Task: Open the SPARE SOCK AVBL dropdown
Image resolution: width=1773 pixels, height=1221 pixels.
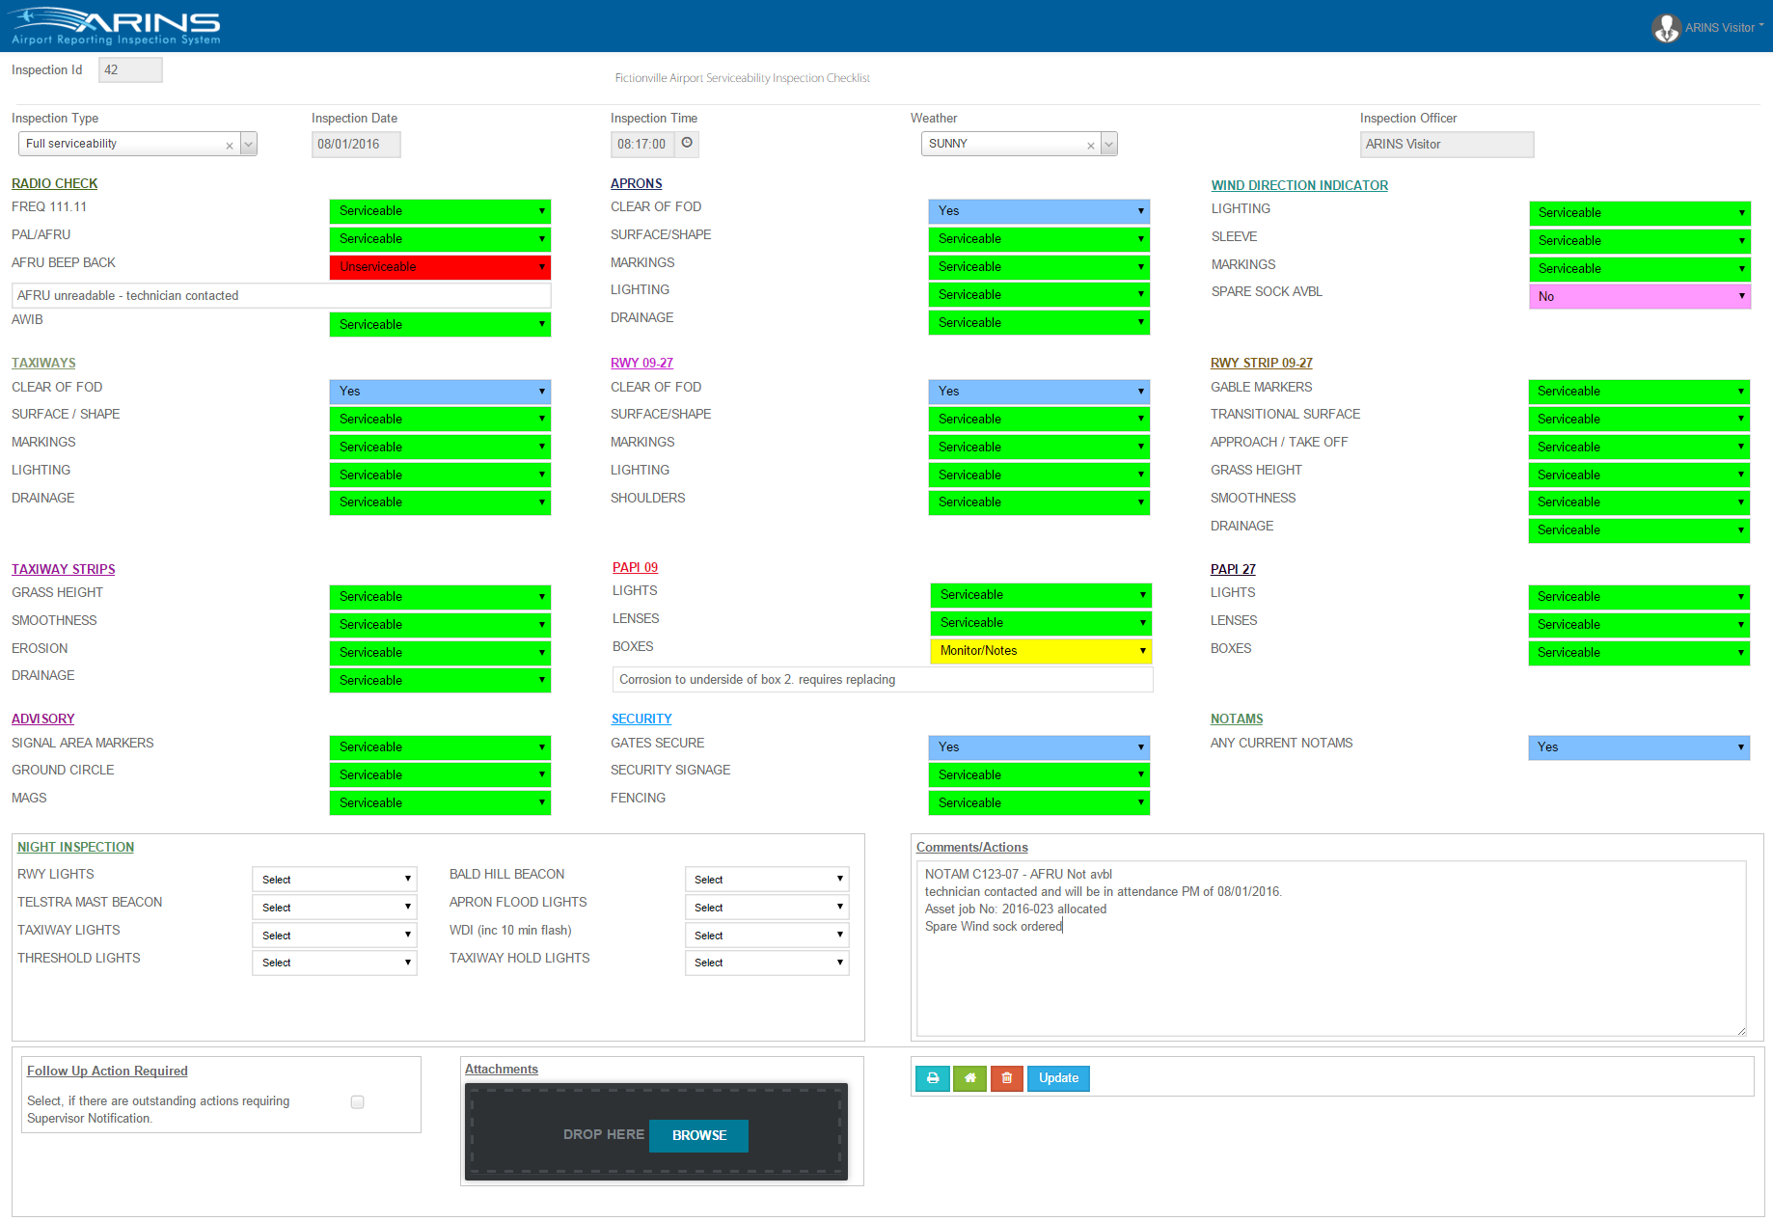Action: (x=1639, y=296)
